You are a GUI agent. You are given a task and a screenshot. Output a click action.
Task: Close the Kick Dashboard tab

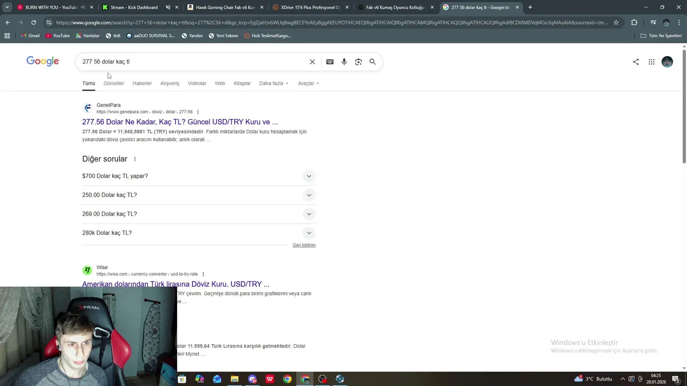pyautogui.click(x=177, y=8)
